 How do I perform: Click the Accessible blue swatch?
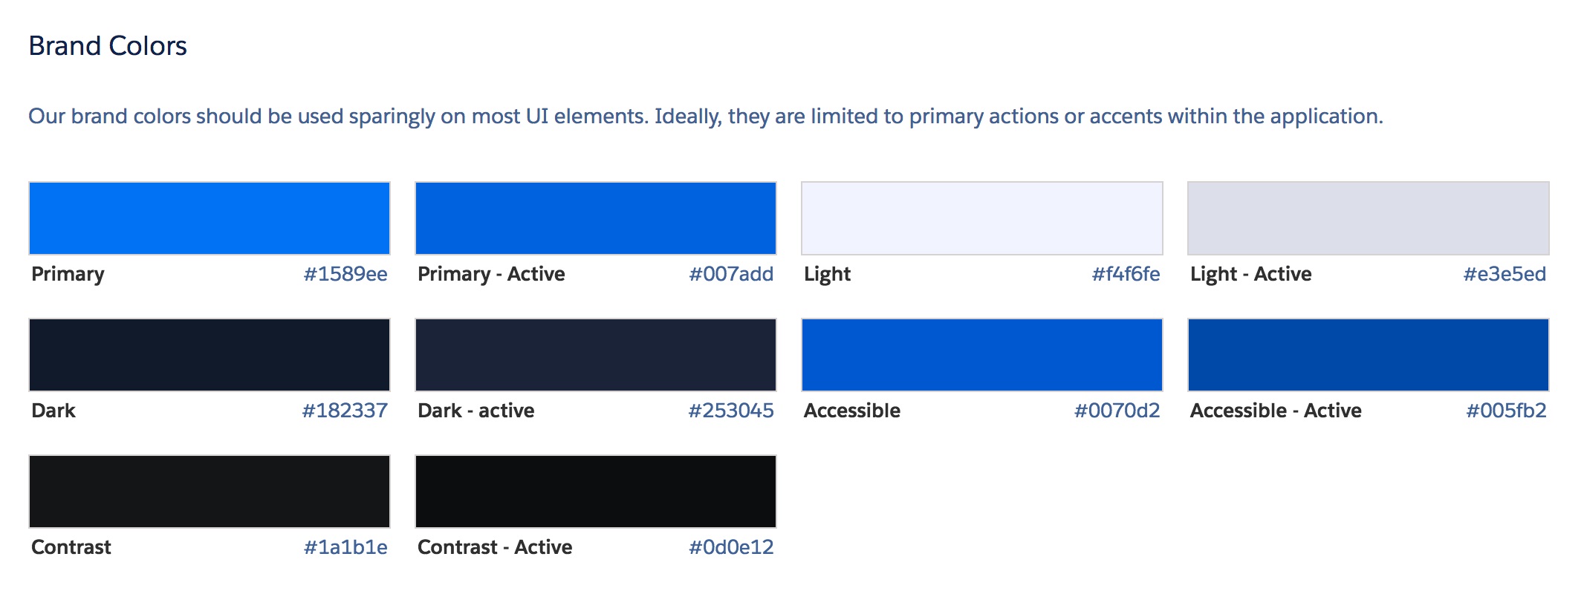point(982,355)
